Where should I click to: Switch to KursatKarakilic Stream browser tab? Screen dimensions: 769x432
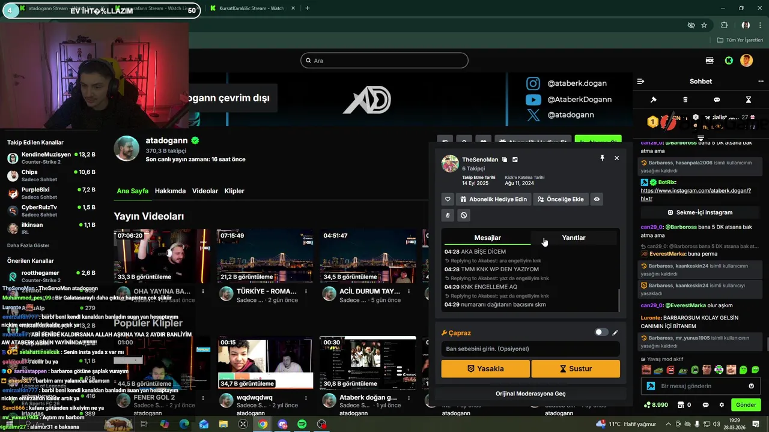251,8
